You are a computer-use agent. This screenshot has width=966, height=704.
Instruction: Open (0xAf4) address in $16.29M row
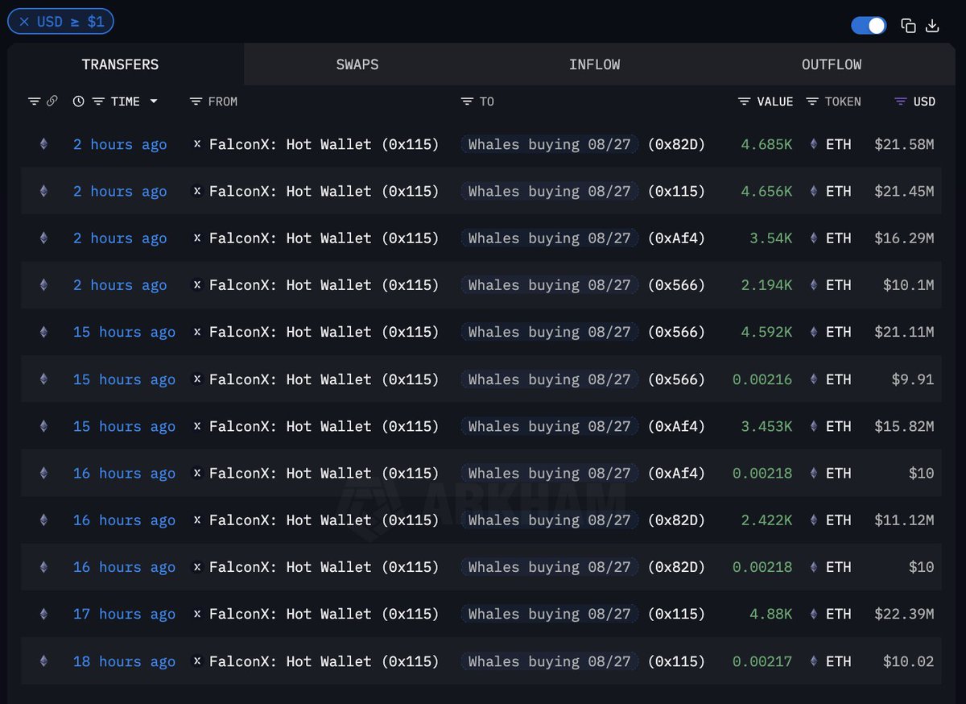(x=676, y=238)
